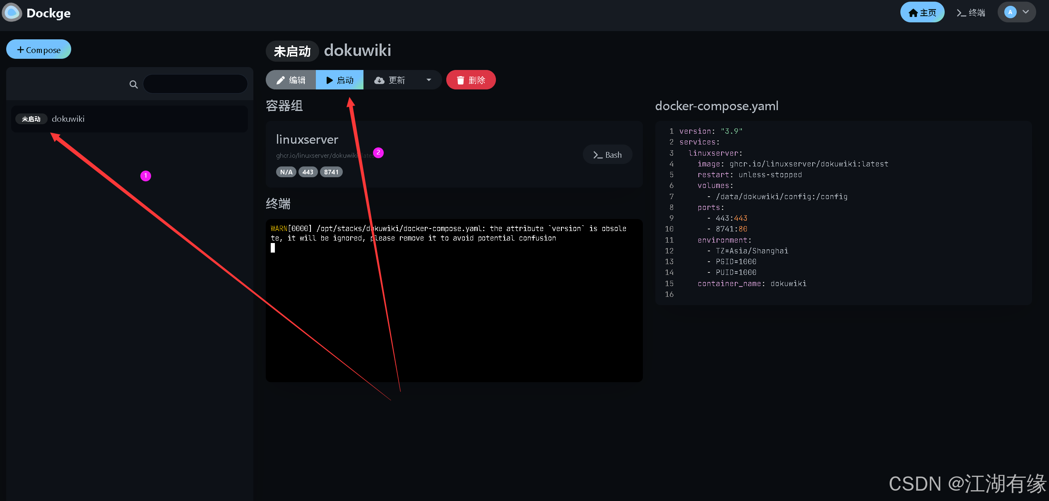Open the Bash shell for linuxserver
This screenshot has width=1049, height=501.
tap(607, 155)
